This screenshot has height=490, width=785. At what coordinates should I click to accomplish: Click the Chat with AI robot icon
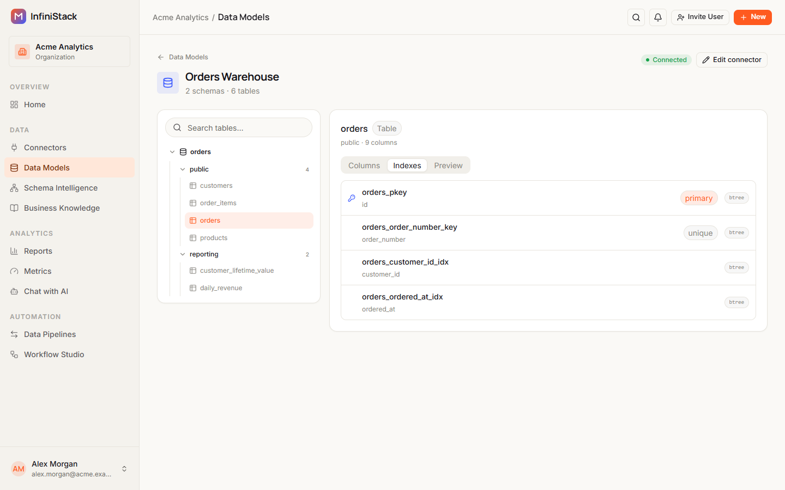click(14, 291)
